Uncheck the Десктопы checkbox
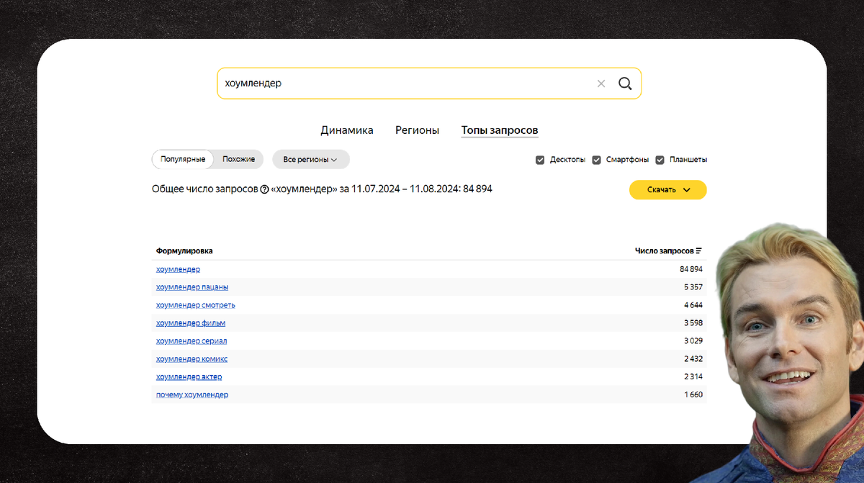864x483 pixels. click(540, 160)
